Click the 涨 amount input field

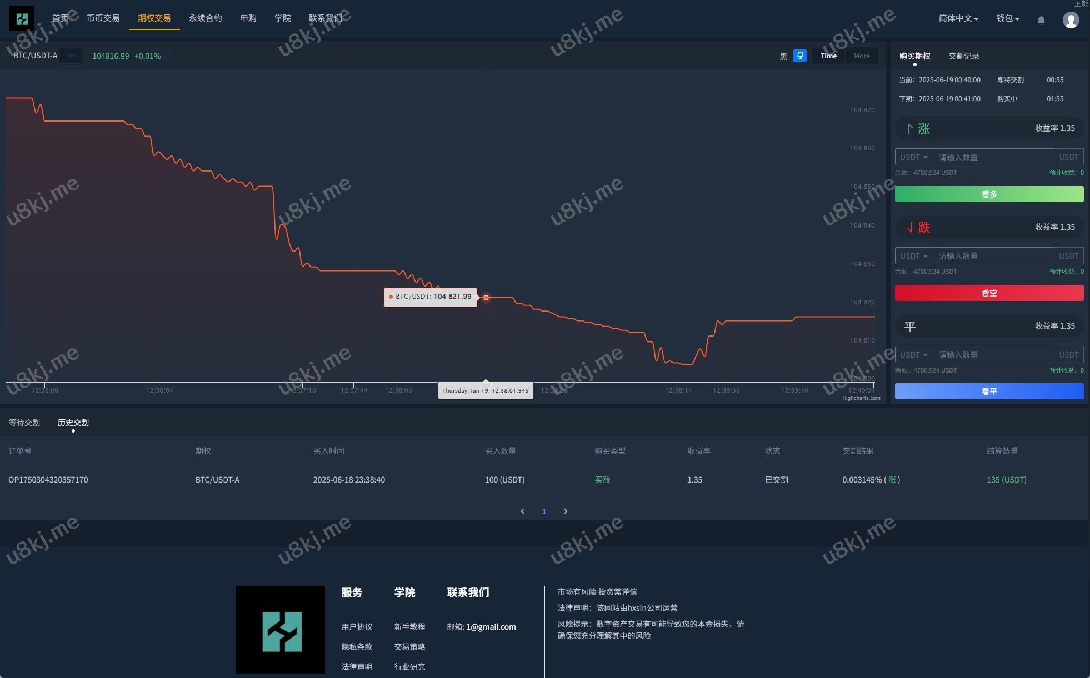(x=993, y=157)
